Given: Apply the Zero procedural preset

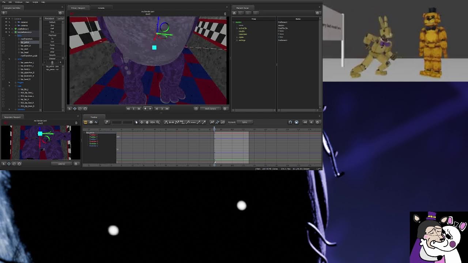Looking at the screenshot, I should click(x=52, y=25).
